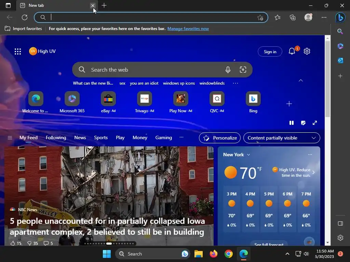Show more suggested searches ellipsis
Viewport: 350px width, 262px height.
tap(235, 83)
